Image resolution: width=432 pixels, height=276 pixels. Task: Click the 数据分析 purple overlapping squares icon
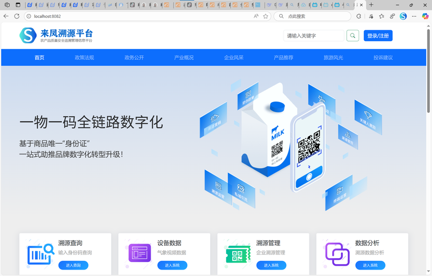click(337, 254)
